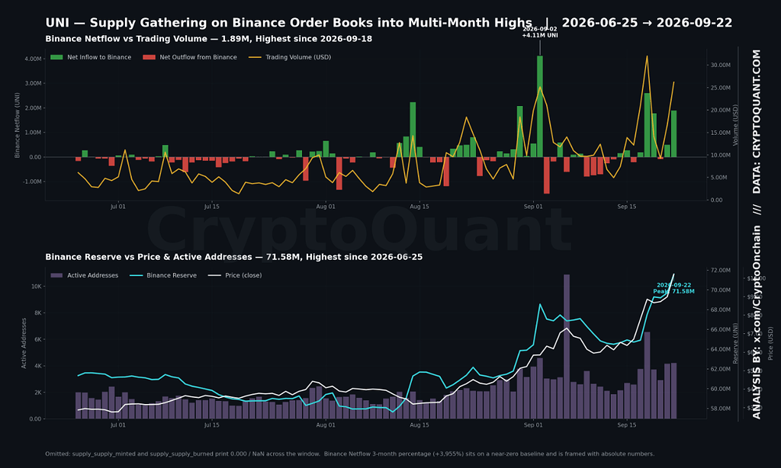781x468 pixels.
Task: Click the date range '2026-06-25 → 2026-09-22'
Action: (x=647, y=23)
